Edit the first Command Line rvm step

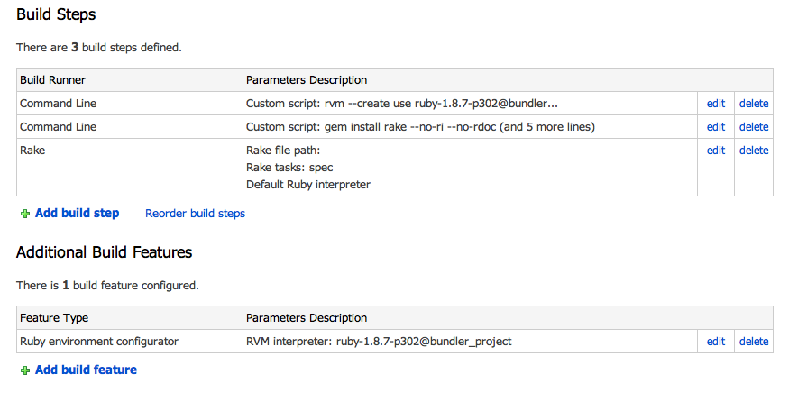(715, 104)
